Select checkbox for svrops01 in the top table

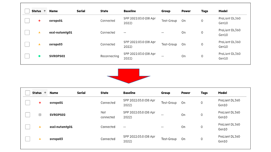[27, 21]
